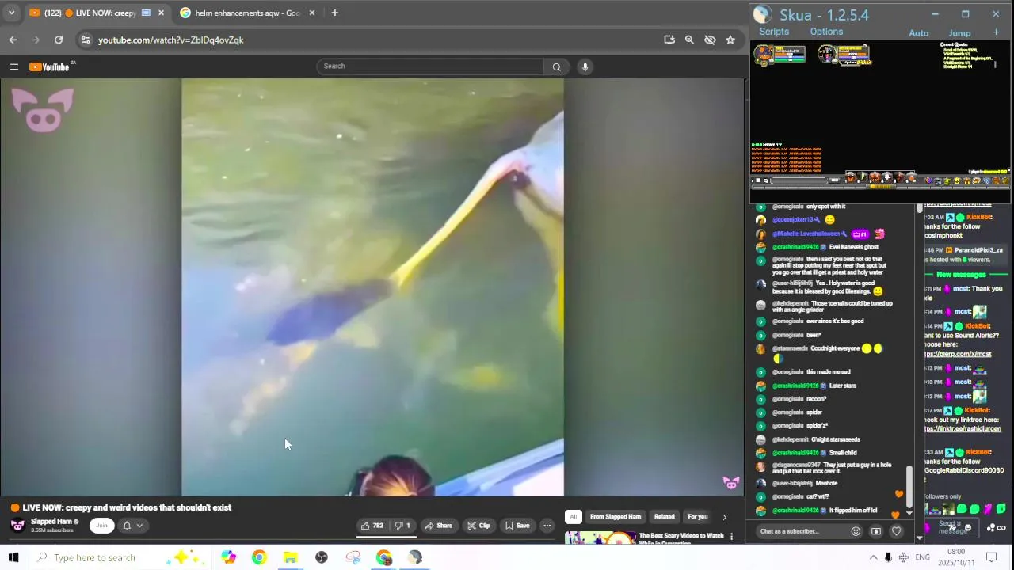Viewport: 1014px width, 570px height.
Task: Open the ENG language indicator
Action: coord(922,557)
